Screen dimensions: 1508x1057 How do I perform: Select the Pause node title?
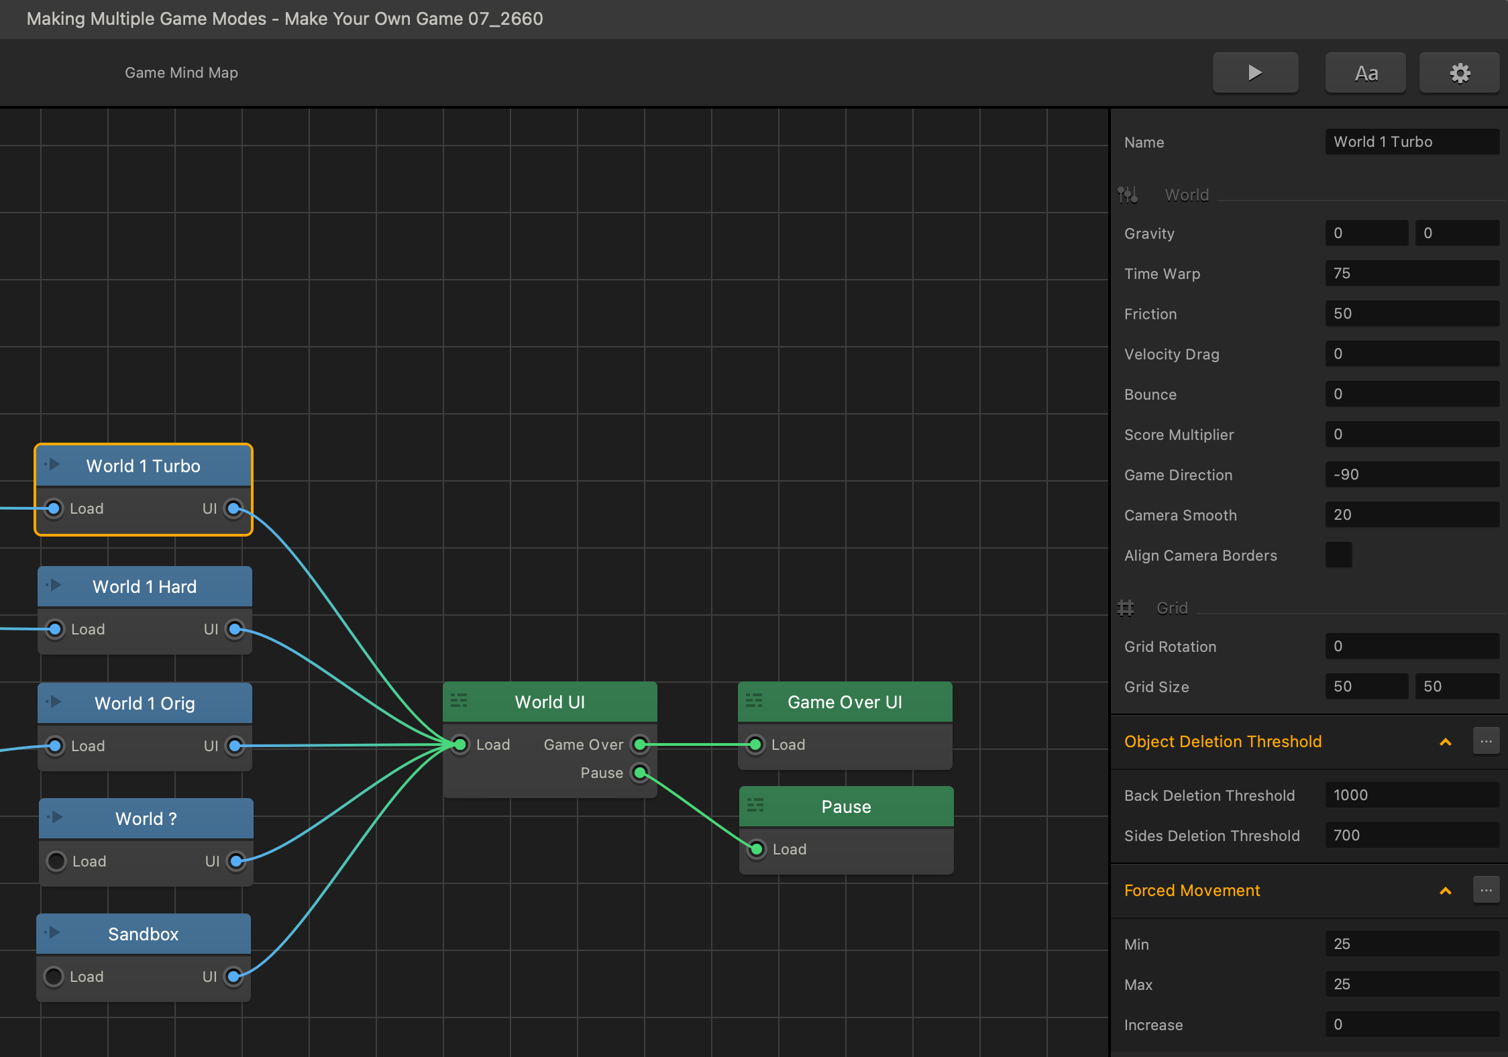(847, 807)
